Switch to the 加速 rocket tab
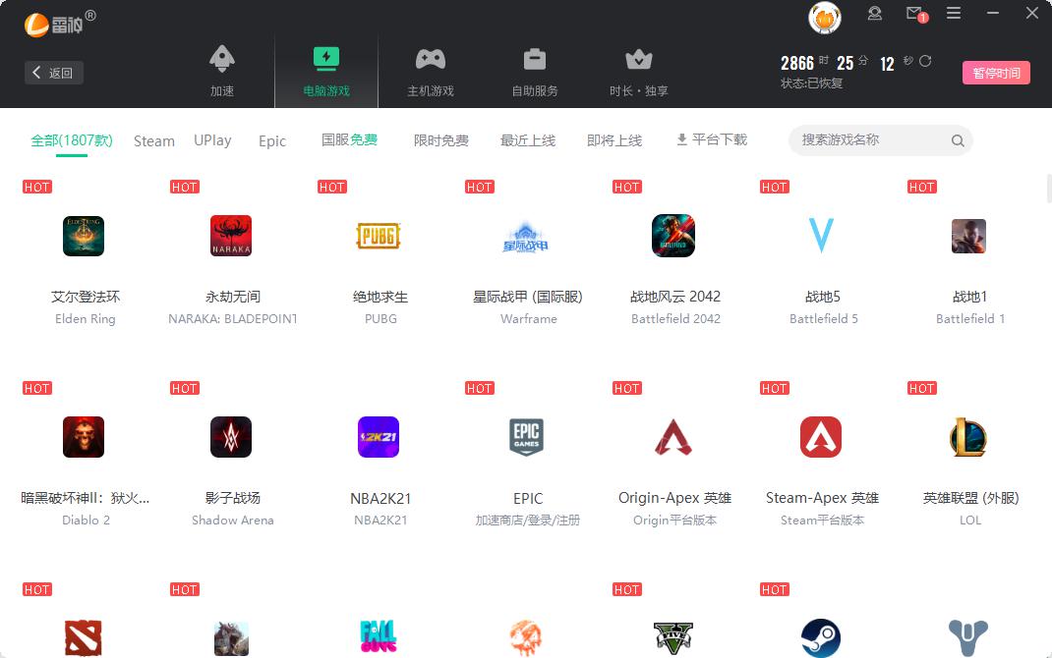This screenshot has height=658, width=1052. tap(222, 72)
